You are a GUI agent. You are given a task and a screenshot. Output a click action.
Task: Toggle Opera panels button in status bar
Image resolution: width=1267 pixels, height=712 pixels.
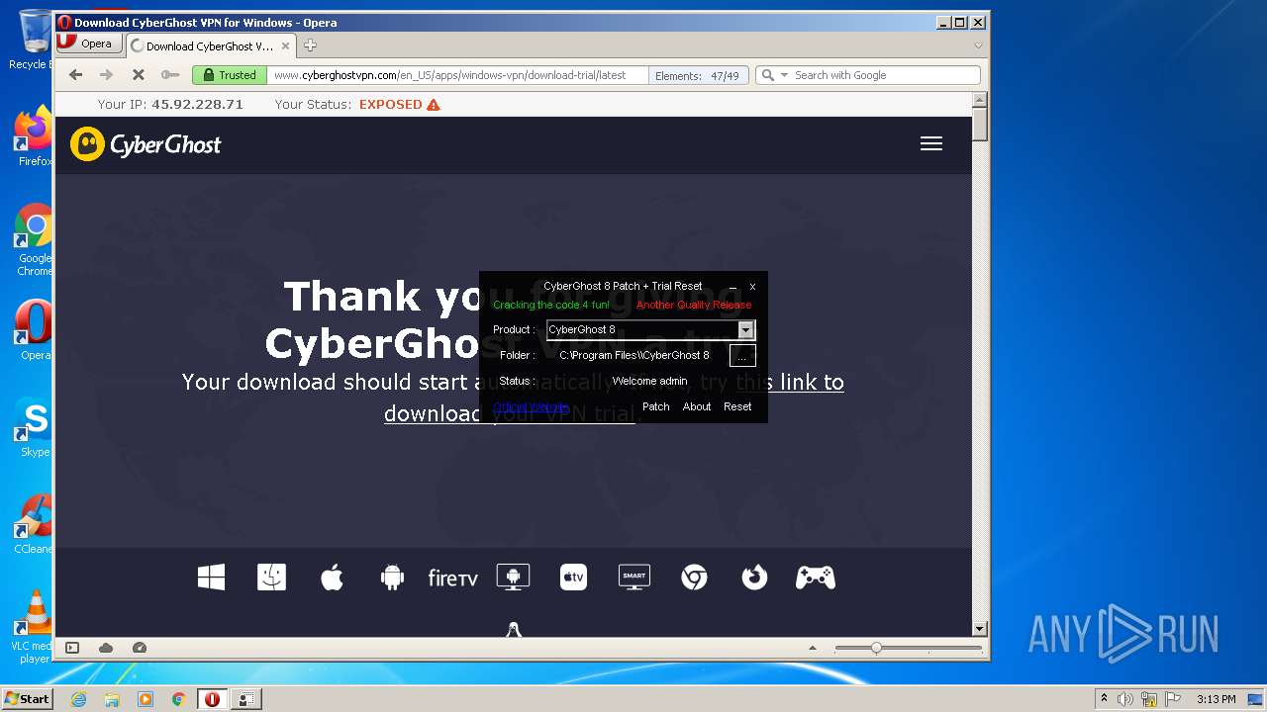coord(72,648)
